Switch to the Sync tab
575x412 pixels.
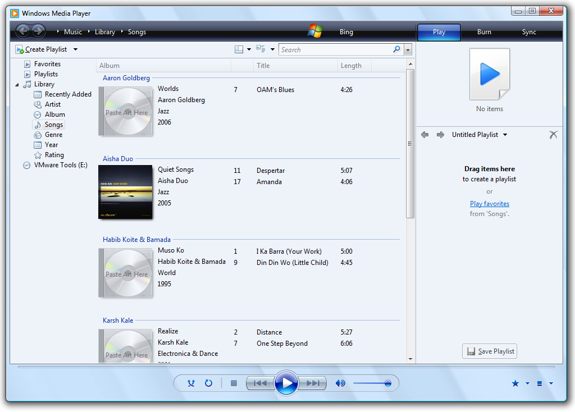coord(529,32)
